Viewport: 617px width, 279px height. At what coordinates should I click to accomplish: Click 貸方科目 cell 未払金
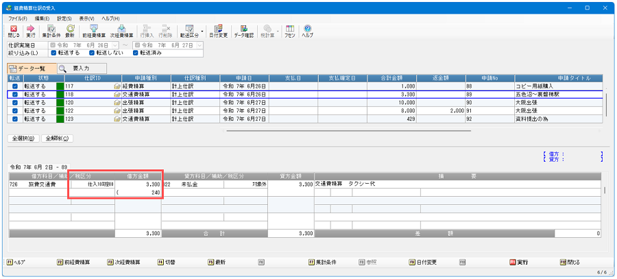[x=193, y=184]
